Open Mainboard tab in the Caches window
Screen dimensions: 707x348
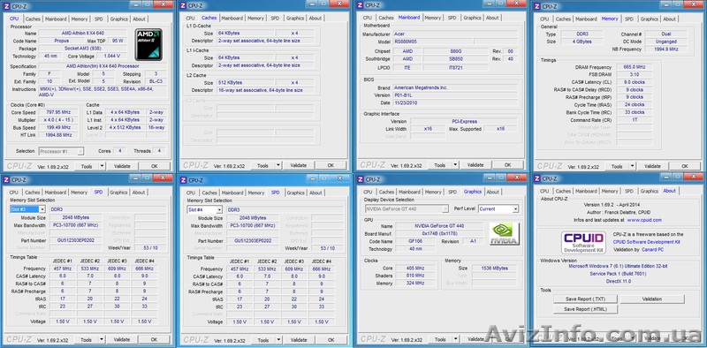click(x=232, y=18)
